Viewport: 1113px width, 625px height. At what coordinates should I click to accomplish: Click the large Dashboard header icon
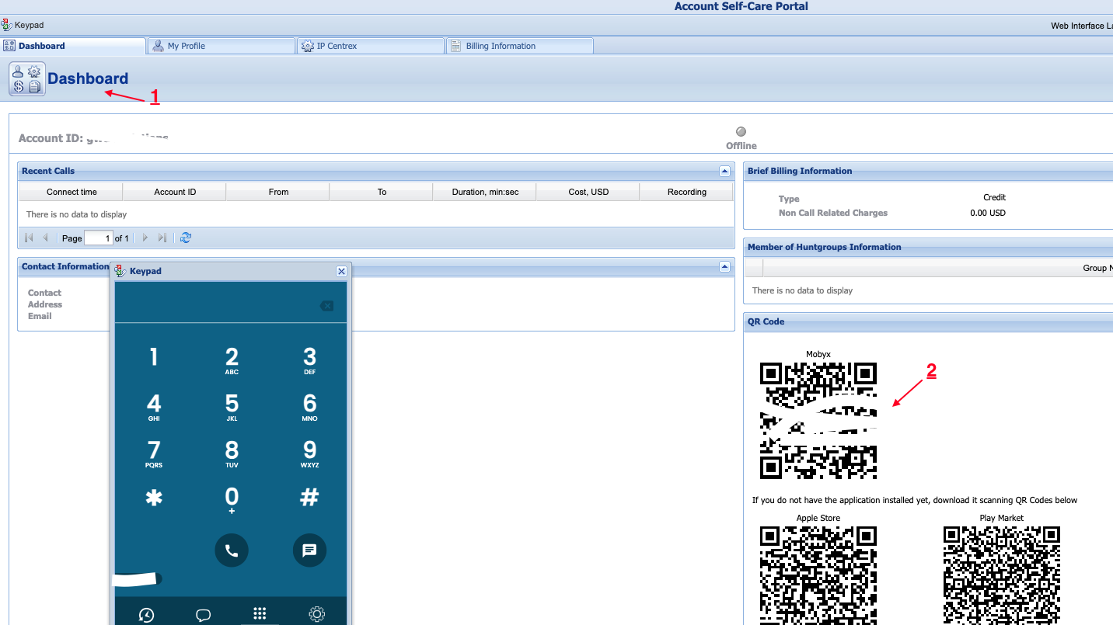click(x=27, y=78)
